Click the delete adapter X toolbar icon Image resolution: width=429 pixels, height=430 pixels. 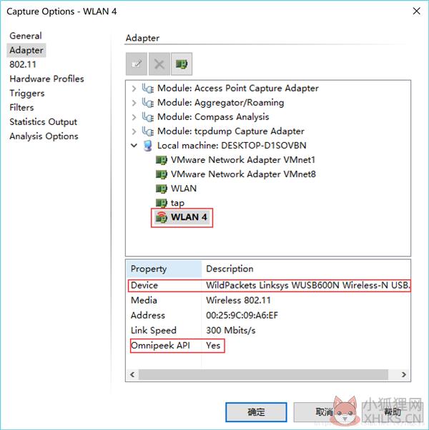(159, 64)
